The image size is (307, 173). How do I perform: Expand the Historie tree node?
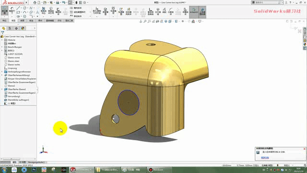2,40
